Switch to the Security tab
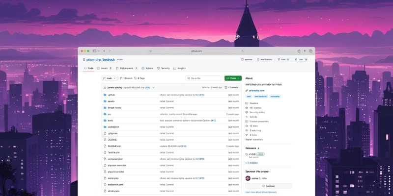The image size is (393, 196). click(x=164, y=68)
